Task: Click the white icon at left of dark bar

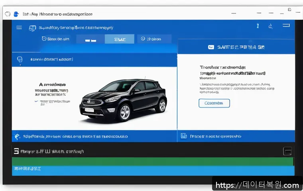Action: [16, 151]
